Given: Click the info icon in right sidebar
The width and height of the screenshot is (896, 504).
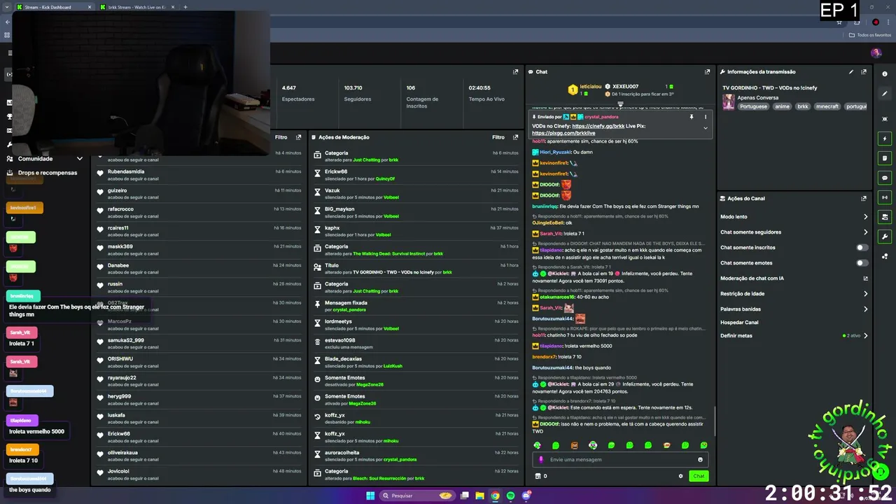Looking at the screenshot, I should (x=885, y=74).
